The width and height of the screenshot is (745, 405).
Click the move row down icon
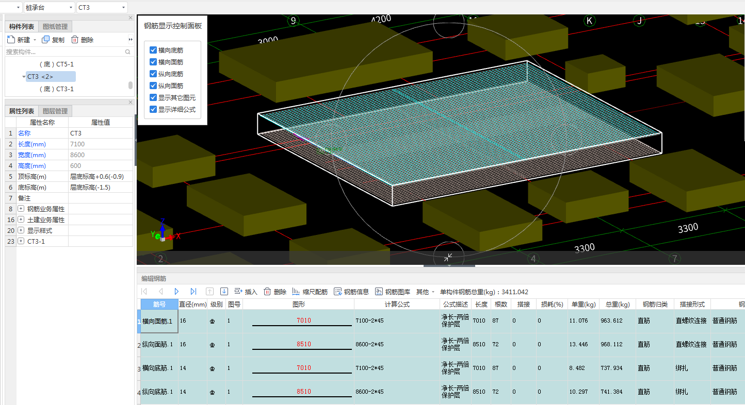click(224, 292)
